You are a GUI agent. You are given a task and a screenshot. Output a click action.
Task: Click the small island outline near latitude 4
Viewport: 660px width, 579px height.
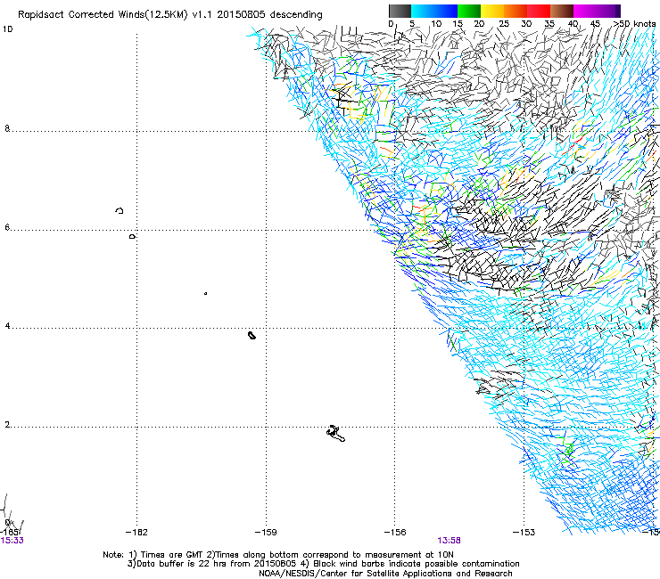point(252,335)
